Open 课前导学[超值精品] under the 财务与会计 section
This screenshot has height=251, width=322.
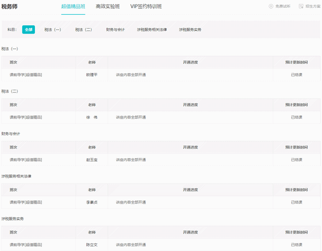26,160
